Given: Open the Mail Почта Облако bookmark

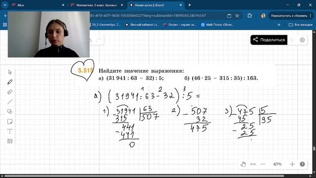Looking at the screenshot, I should (x=217, y=25).
